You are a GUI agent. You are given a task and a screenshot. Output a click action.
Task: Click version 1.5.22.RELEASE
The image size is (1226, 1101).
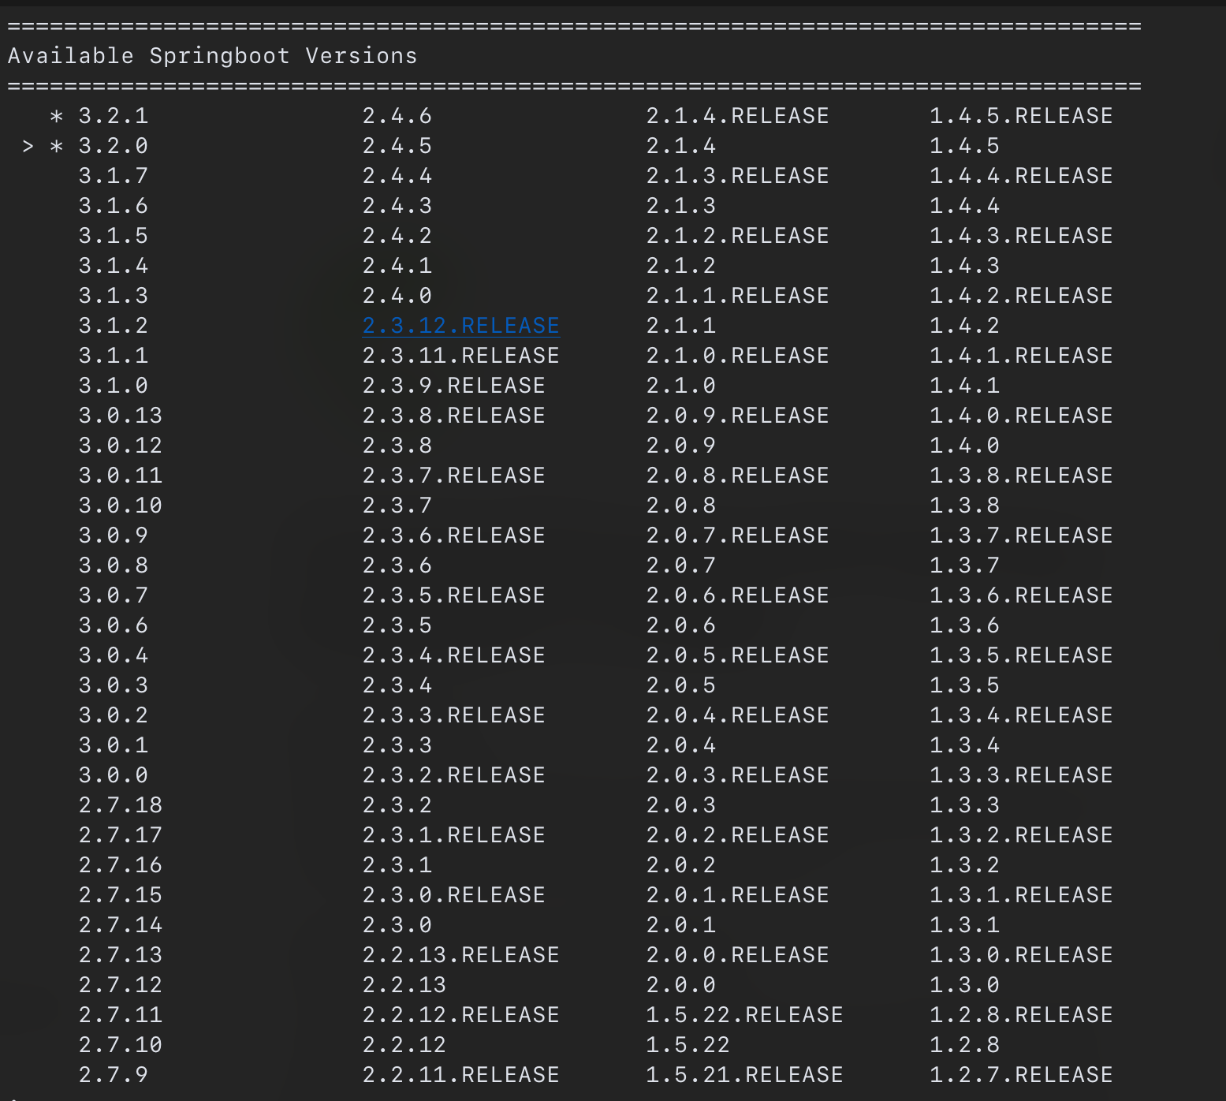pyautogui.click(x=745, y=1015)
